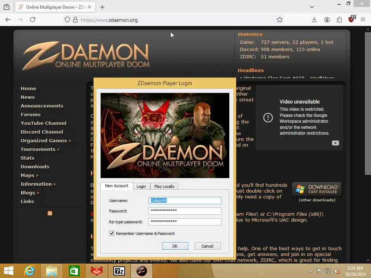Switch to the New Account tab
The height and width of the screenshot is (278, 371).
(x=117, y=186)
